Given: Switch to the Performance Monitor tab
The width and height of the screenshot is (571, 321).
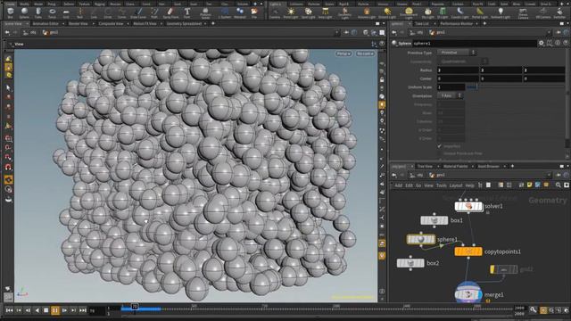Looking at the screenshot, I should [x=456, y=24].
